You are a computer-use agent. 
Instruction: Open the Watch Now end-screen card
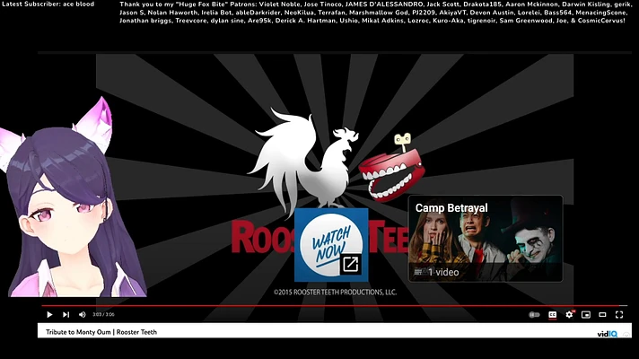click(x=331, y=244)
